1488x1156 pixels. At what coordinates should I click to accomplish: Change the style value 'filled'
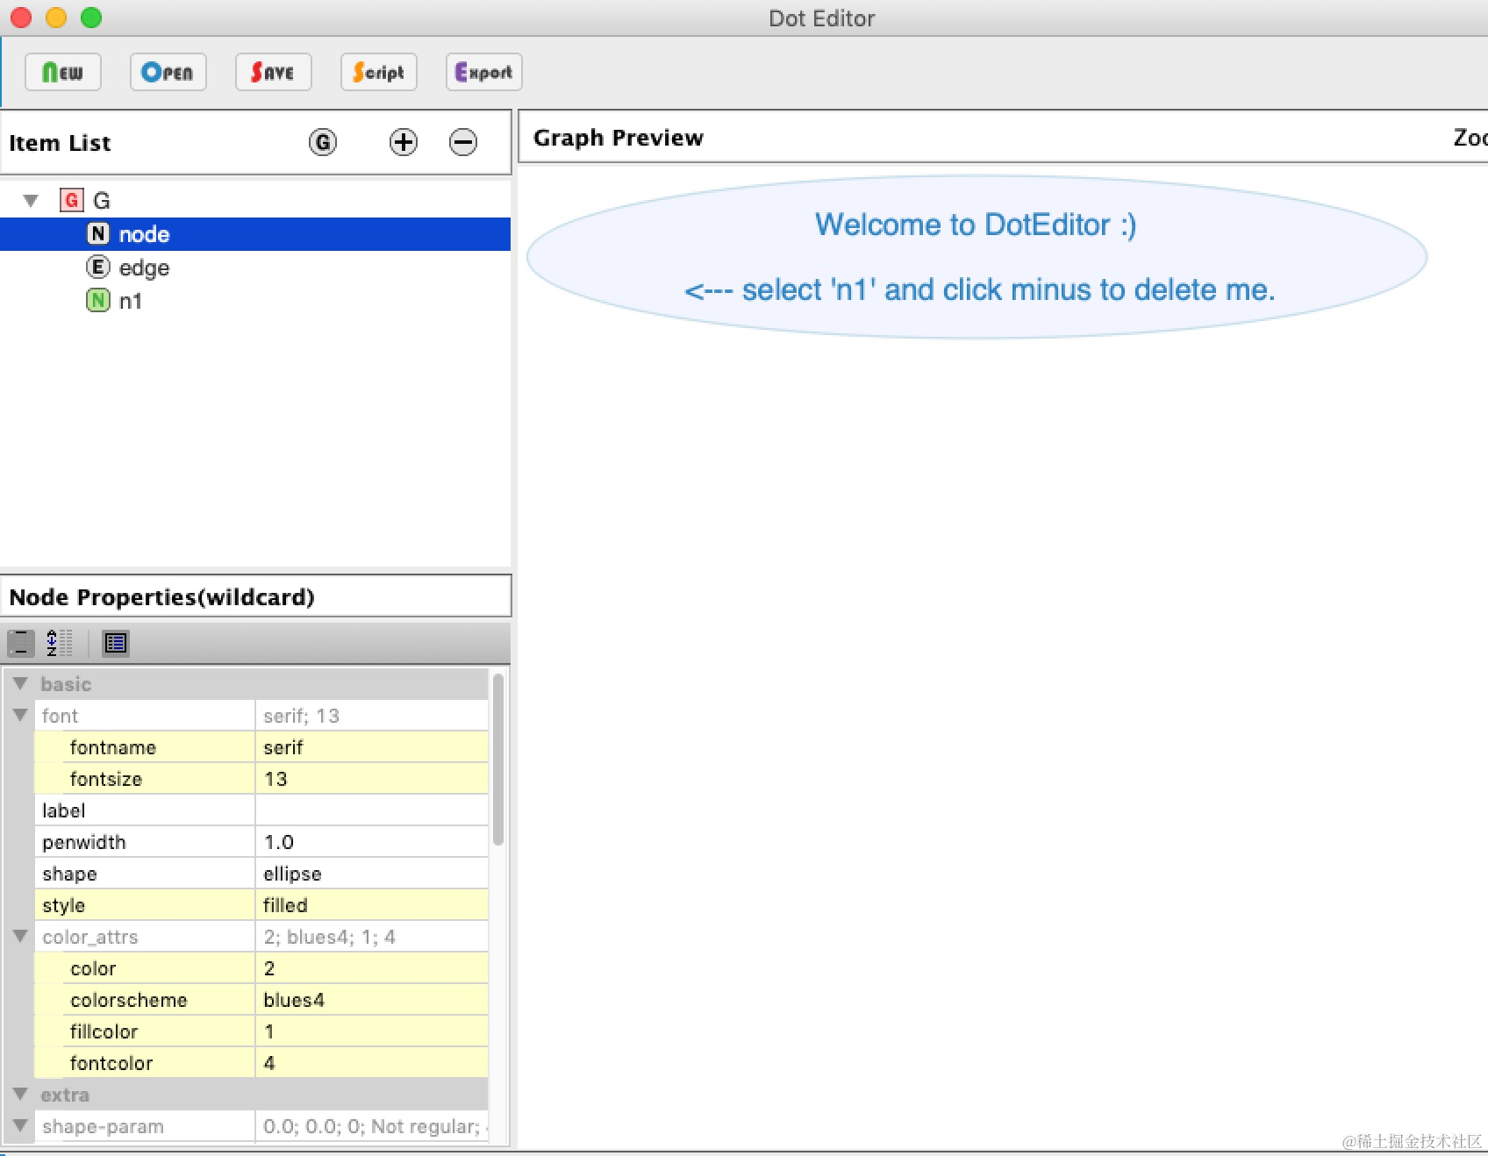(x=372, y=905)
